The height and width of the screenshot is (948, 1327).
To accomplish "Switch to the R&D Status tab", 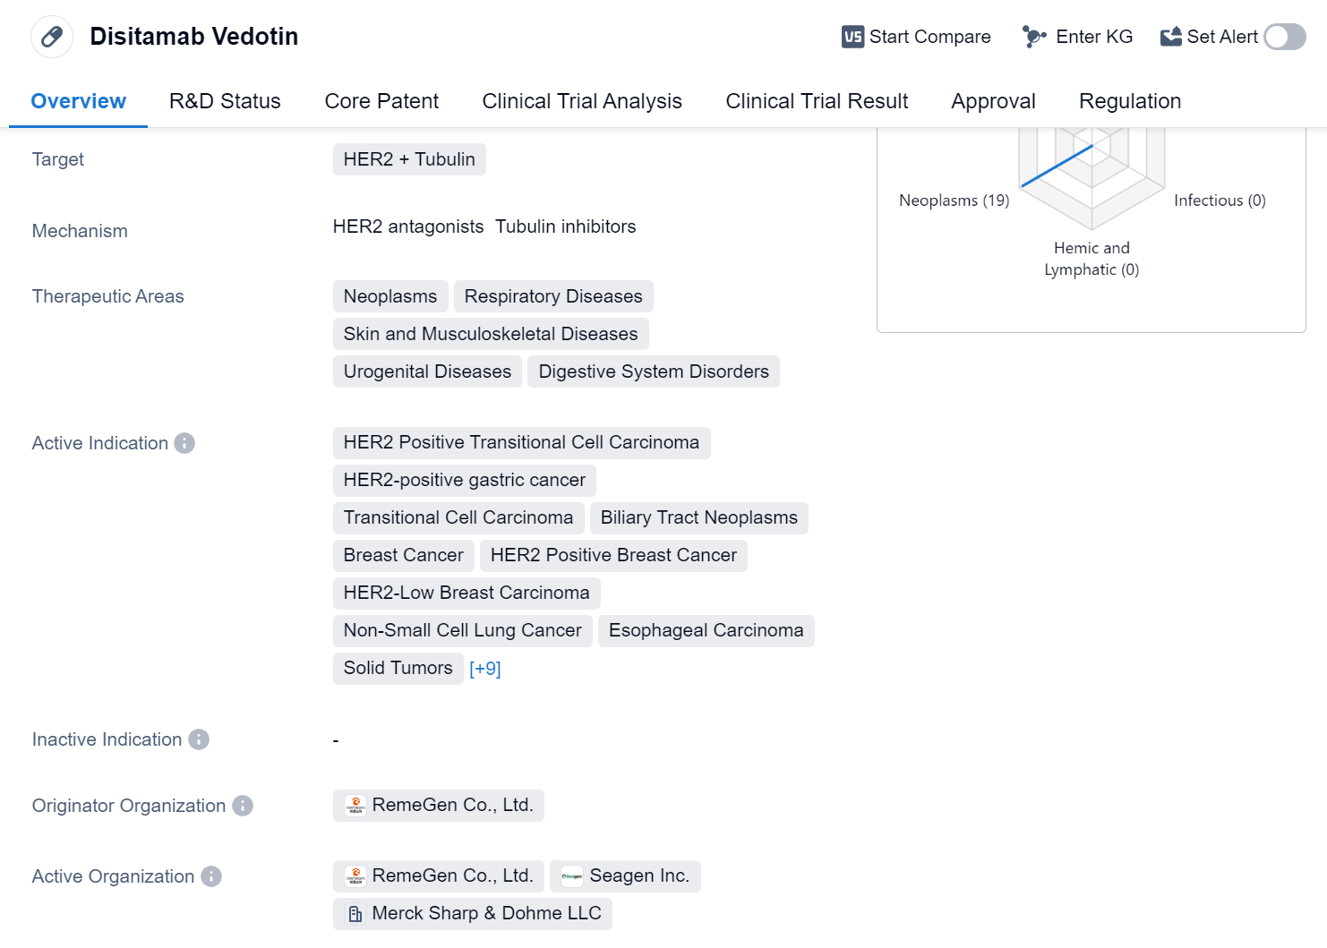I will pyautogui.click(x=225, y=101).
